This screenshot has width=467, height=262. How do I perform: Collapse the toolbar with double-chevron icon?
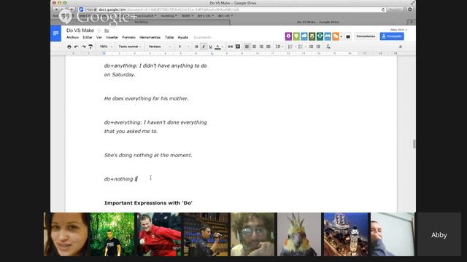[401, 47]
